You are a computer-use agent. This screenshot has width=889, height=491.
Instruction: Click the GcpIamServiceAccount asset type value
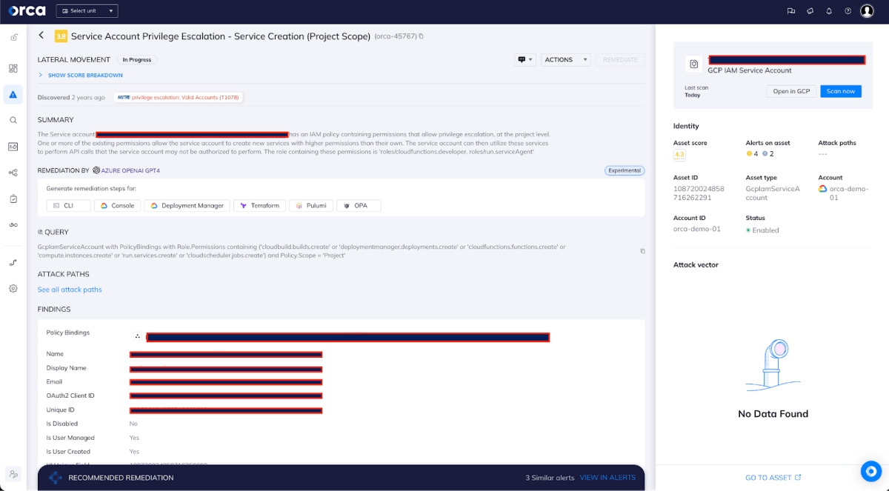pos(773,193)
